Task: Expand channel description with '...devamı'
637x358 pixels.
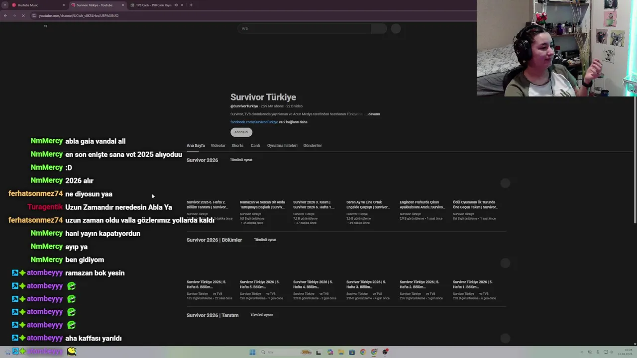Action: click(373, 114)
